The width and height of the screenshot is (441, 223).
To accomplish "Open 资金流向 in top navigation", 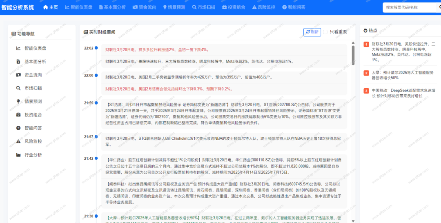I will coord(145,7).
